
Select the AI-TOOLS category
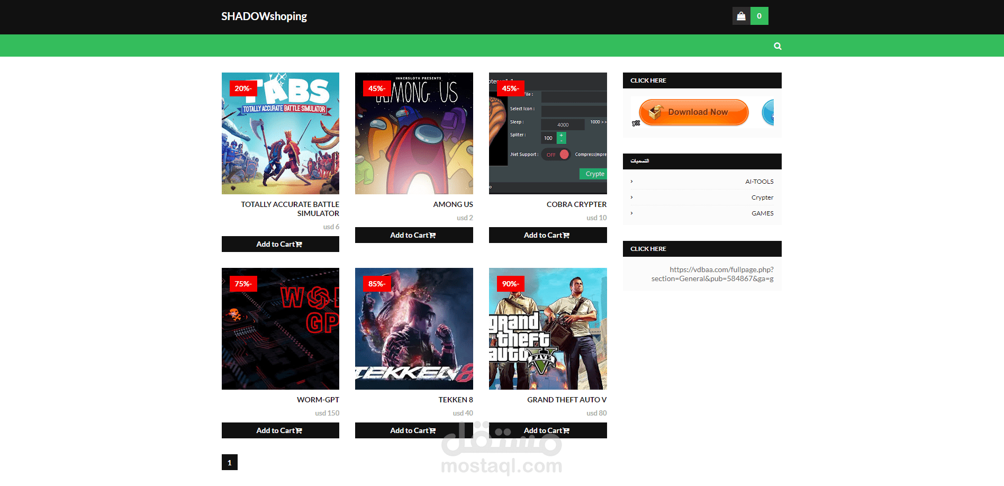point(759,182)
